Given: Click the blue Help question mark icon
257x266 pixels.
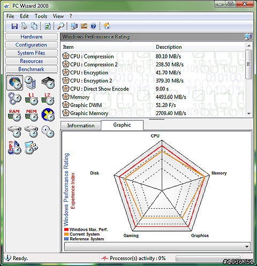Looking at the screenshot, I should point(93,26).
